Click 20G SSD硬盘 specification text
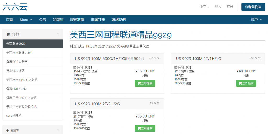 point(182,83)
